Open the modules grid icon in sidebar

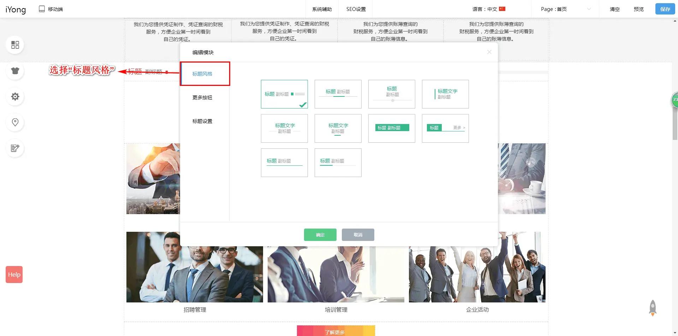pyautogui.click(x=15, y=45)
